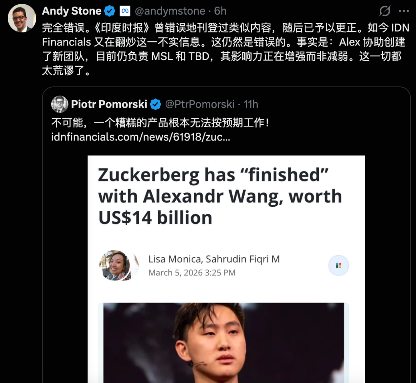Open the Grok icon at top right
416x383 pixels.
coord(384,11)
